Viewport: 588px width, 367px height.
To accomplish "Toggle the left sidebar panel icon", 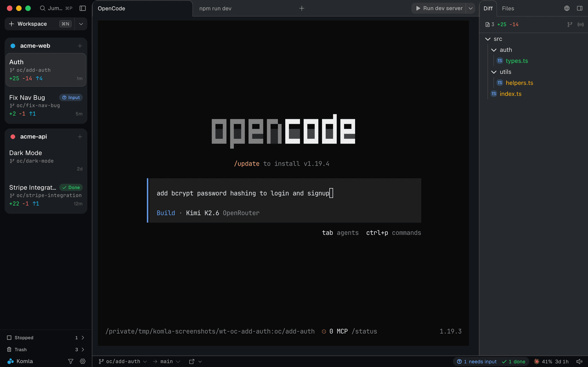I will [83, 8].
